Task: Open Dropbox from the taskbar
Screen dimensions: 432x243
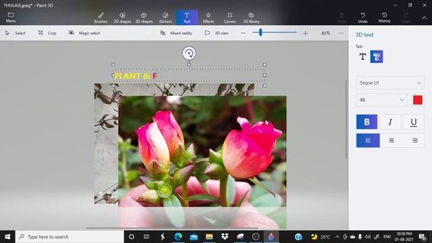Action: pyautogui.click(x=225, y=237)
